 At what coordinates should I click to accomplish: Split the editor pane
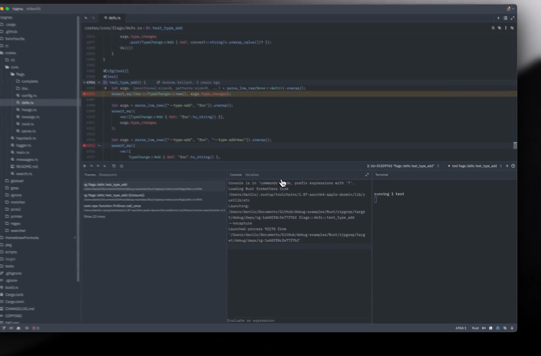(505, 18)
